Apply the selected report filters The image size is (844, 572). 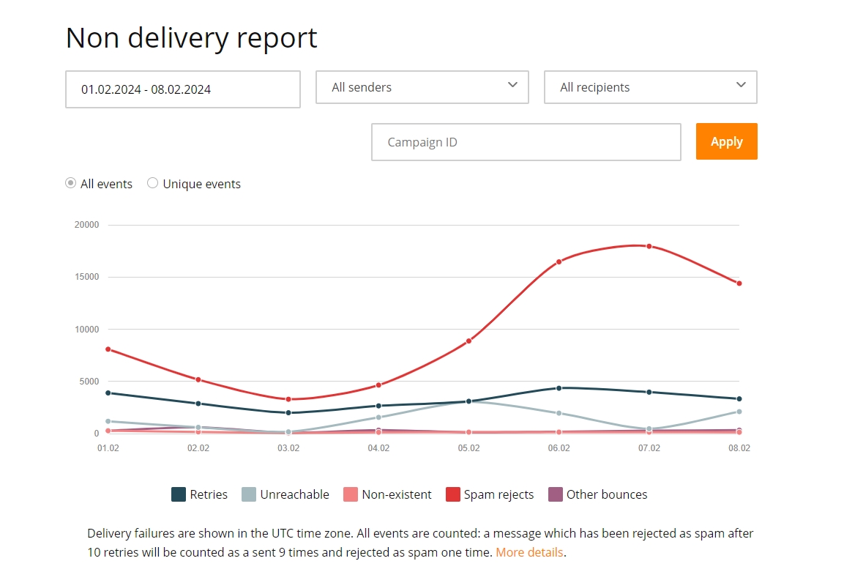point(727,141)
